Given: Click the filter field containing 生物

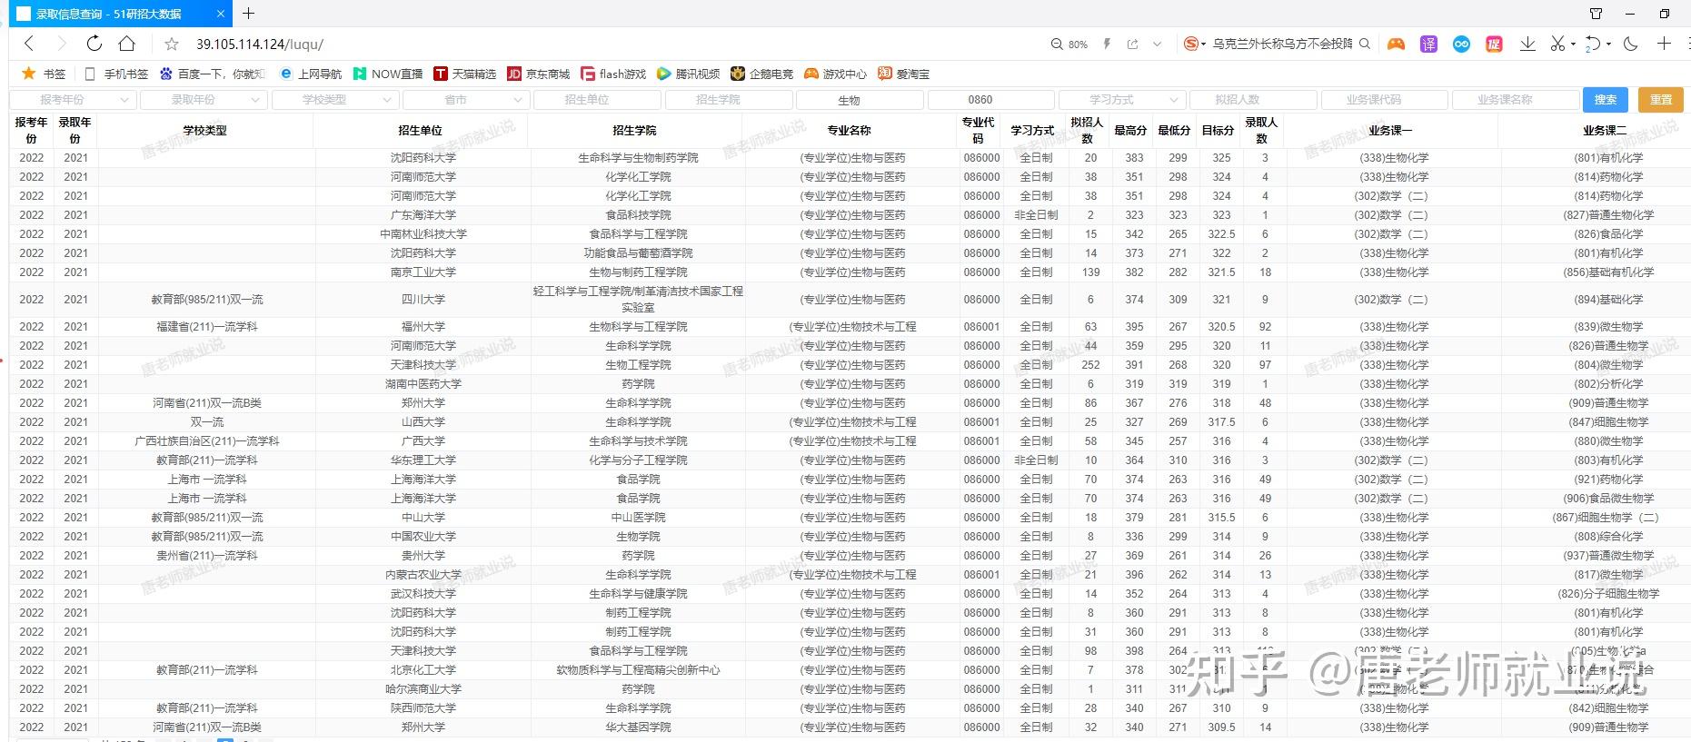Looking at the screenshot, I should click(x=860, y=100).
